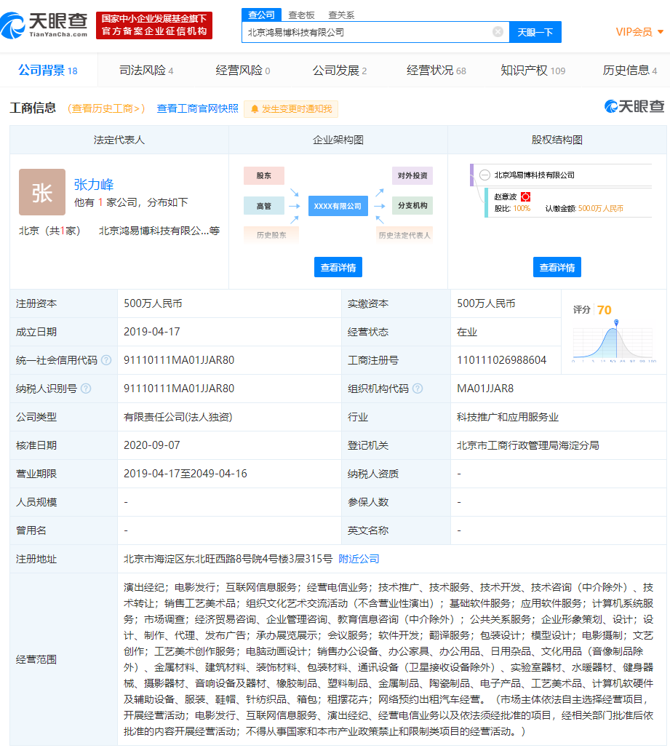Open the 知识产权 tab
Screen dimensions: 670x748
click(x=533, y=71)
